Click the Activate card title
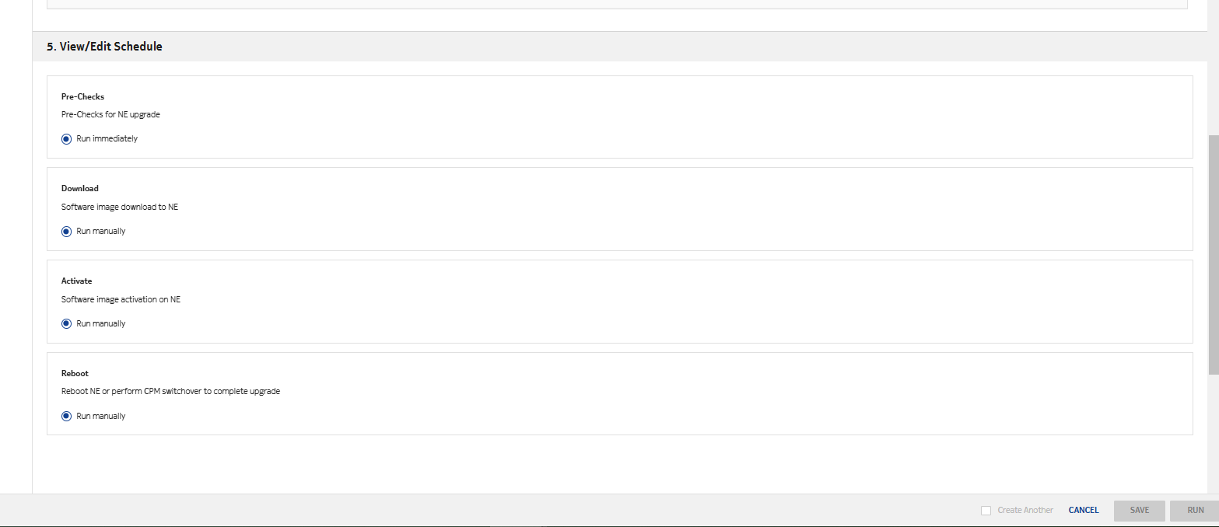 tap(76, 281)
